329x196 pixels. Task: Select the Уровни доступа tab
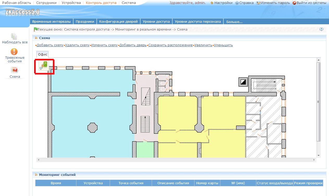pos(156,22)
